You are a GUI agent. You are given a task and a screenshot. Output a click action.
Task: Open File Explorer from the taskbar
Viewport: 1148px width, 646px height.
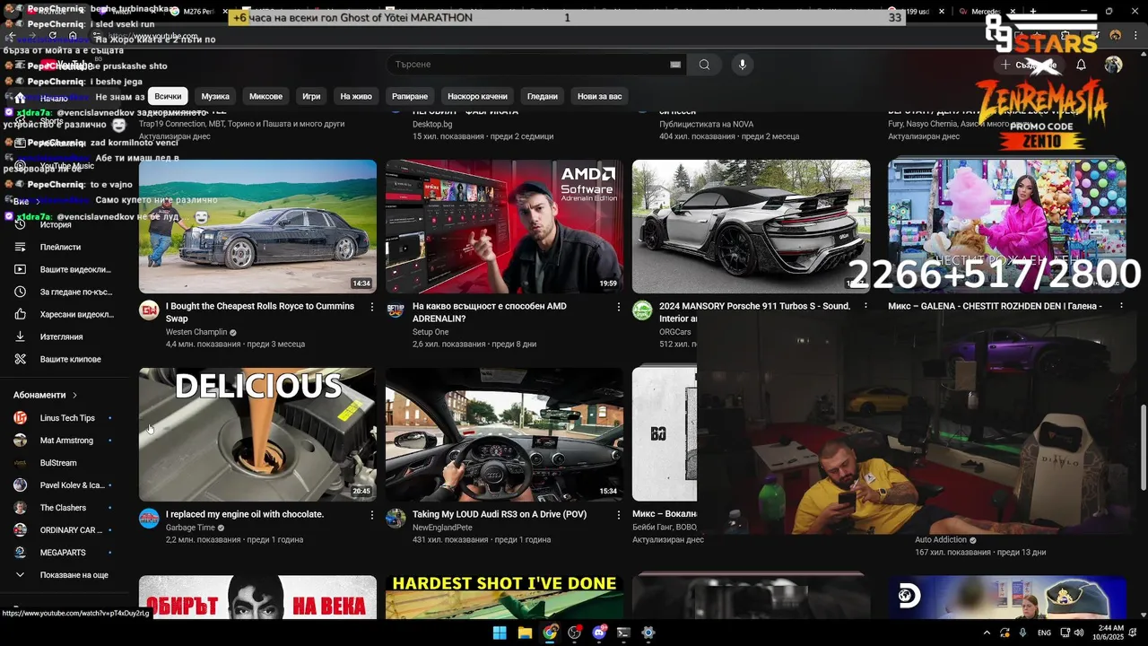tap(525, 633)
